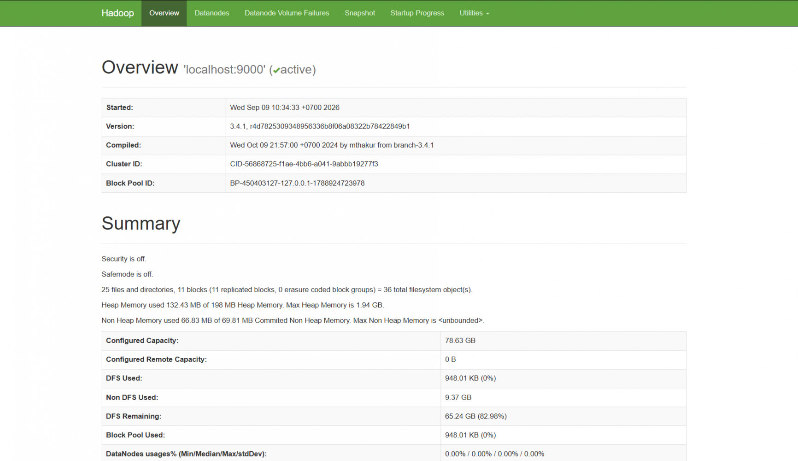This screenshot has width=798, height=461.
Task: Open the Overview tab
Action: pyautogui.click(x=164, y=13)
